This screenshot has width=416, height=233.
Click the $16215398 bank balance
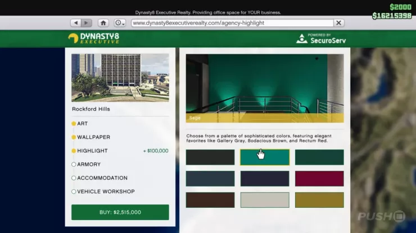392,16
